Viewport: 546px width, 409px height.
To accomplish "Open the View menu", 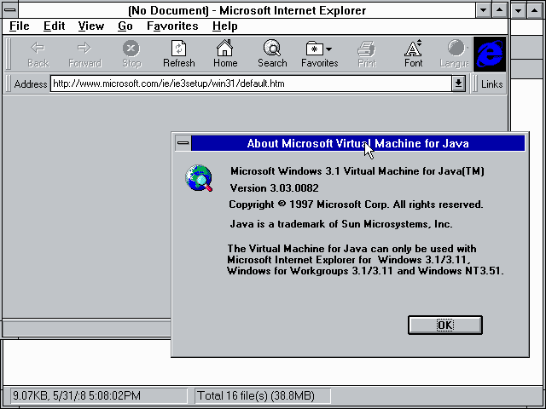I will (91, 26).
